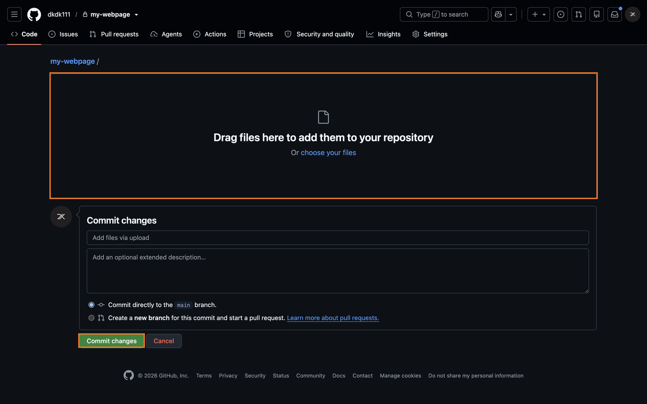
Task: Open the Copilot chat icon
Action: tap(498, 14)
